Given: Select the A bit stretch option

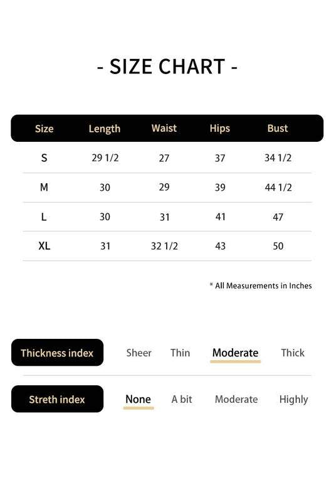Looking at the screenshot, I should coord(182,399).
